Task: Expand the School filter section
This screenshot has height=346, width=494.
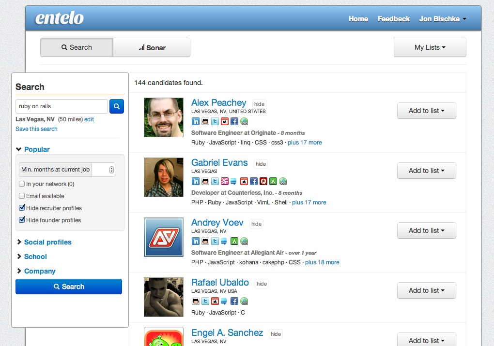Action: pyautogui.click(x=32, y=257)
